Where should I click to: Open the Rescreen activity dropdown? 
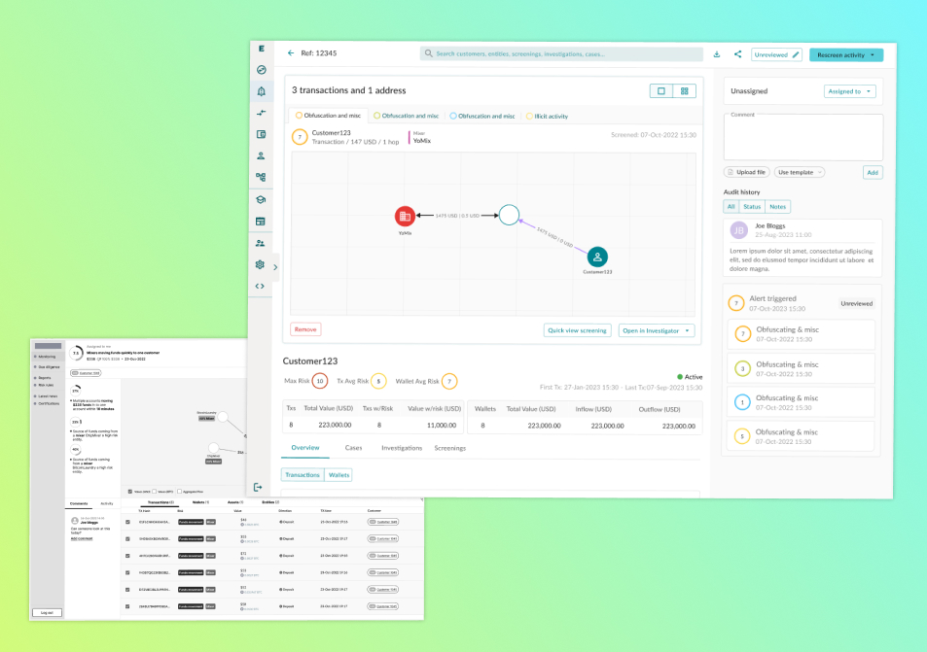tap(845, 55)
